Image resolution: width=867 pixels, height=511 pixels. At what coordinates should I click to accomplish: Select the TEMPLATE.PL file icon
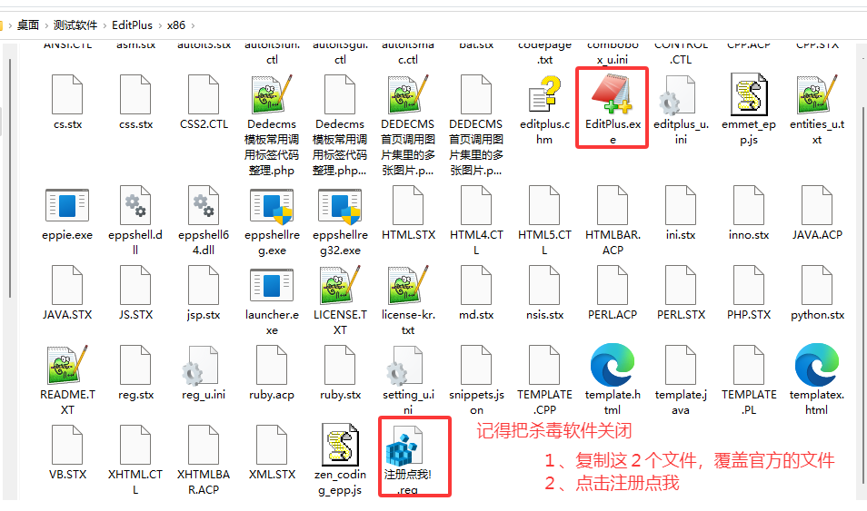click(x=749, y=365)
